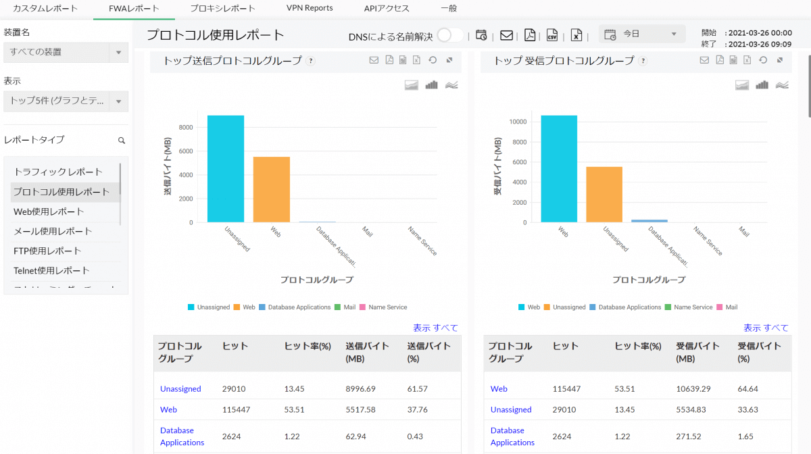Toggle Unassigned series in sent chart legend
The height and width of the screenshot is (454, 811).
pos(210,307)
